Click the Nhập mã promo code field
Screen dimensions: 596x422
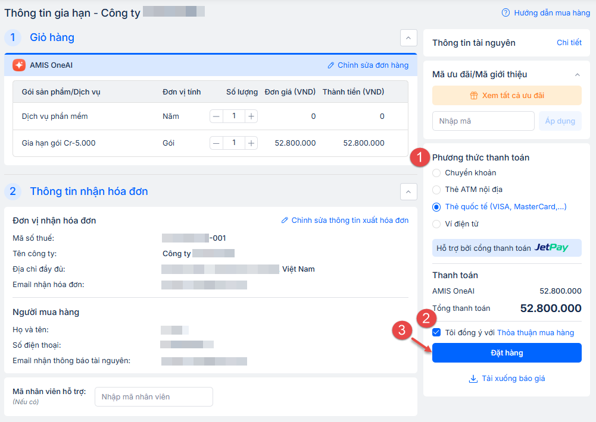[483, 121]
